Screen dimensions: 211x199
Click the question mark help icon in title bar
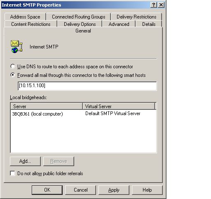[x=154, y=5]
